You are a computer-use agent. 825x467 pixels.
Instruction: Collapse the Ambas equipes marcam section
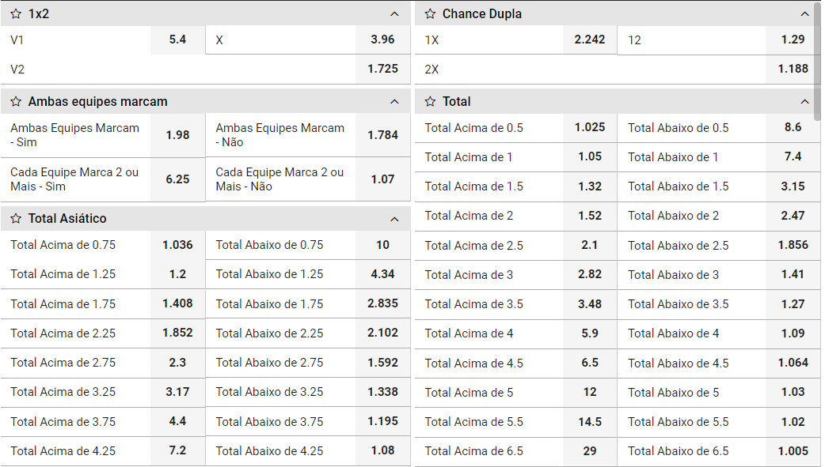[x=394, y=102]
